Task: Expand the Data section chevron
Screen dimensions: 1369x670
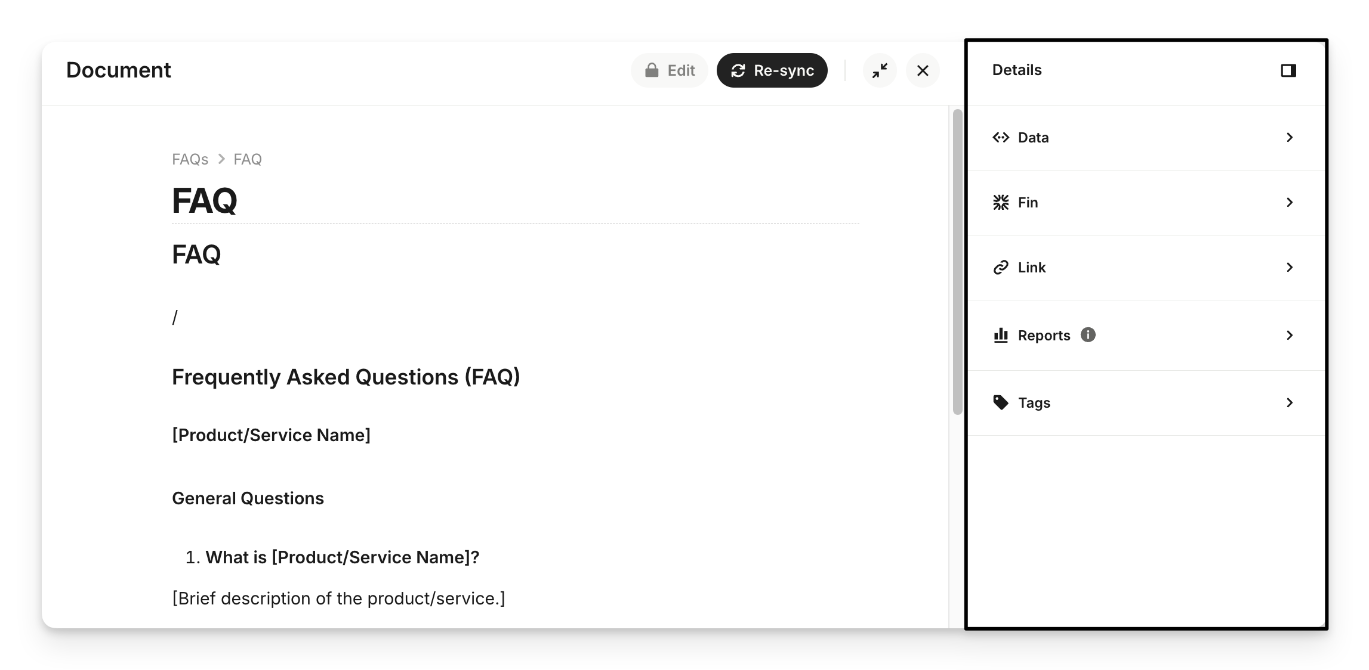Action: pos(1290,138)
